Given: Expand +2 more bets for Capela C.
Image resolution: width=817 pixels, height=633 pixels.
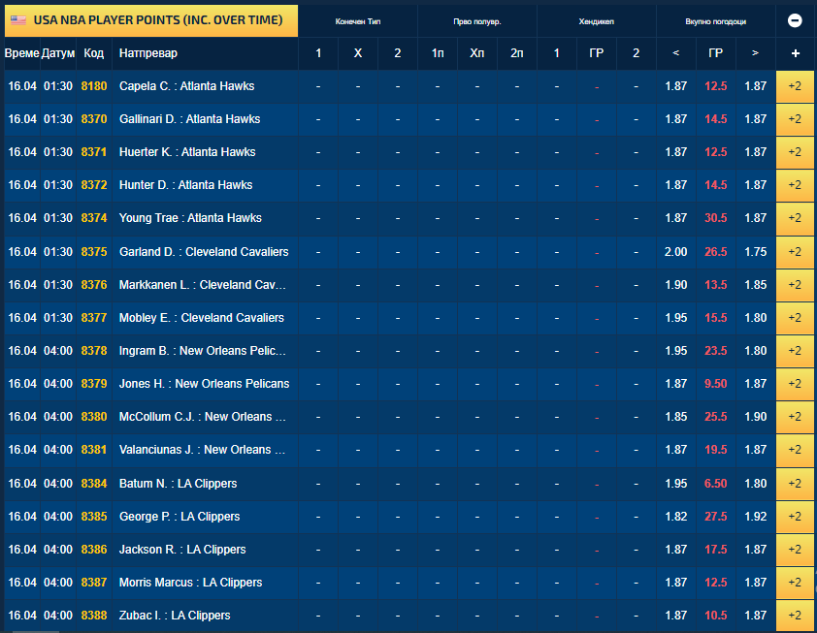Looking at the screenshot, I should point(795,86).
